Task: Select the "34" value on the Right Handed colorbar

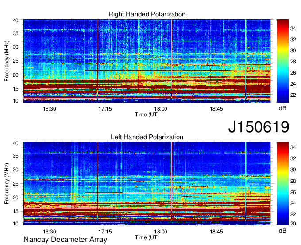Action: point(293,29)
